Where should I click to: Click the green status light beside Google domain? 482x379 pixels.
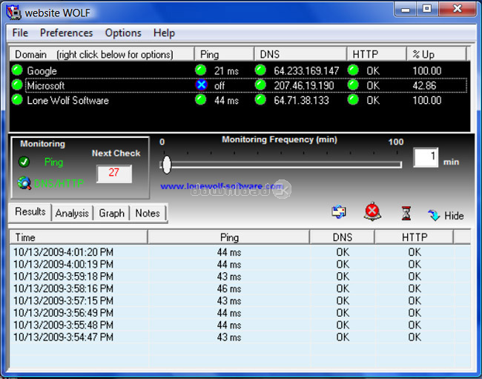(17, 70)
